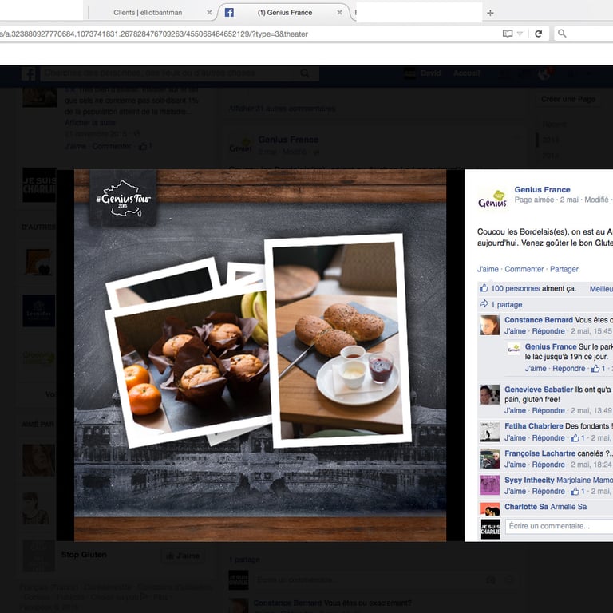Like the Stop Gluten page with J'aime
613x613 pixels.
(183, 556)
